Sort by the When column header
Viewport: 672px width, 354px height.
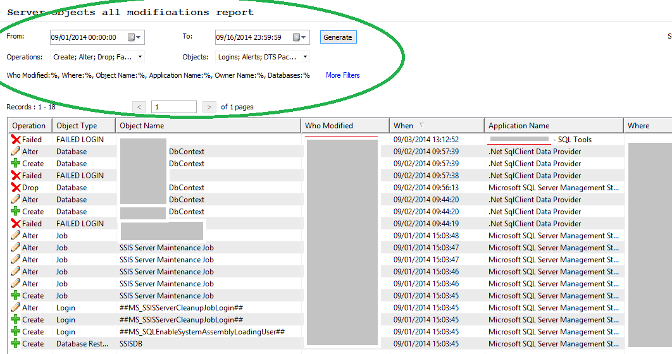coord(437,125)
